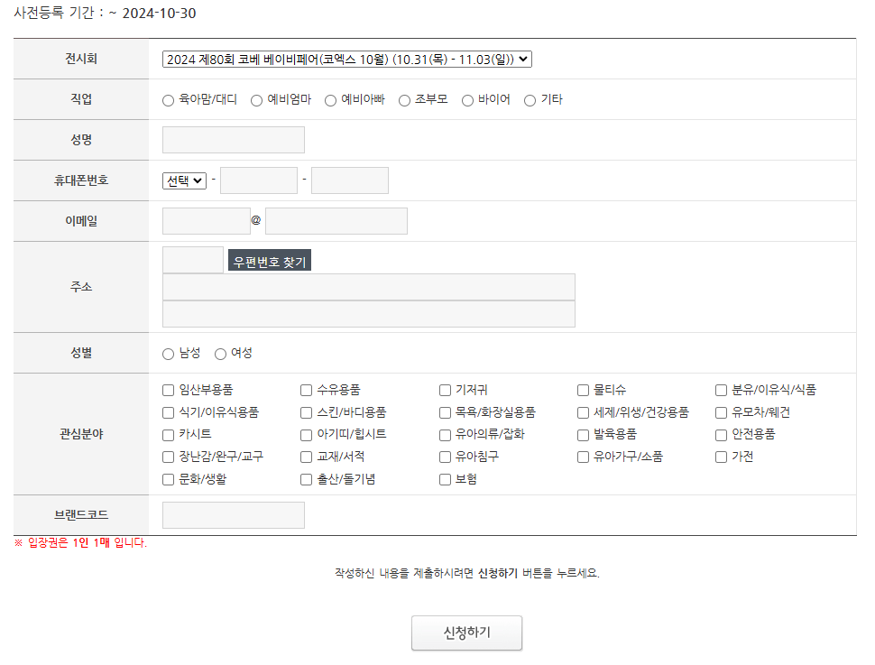875x665 pixels.
Task: Check 발육용품 checkbox
Action: [x=583, y=435]
